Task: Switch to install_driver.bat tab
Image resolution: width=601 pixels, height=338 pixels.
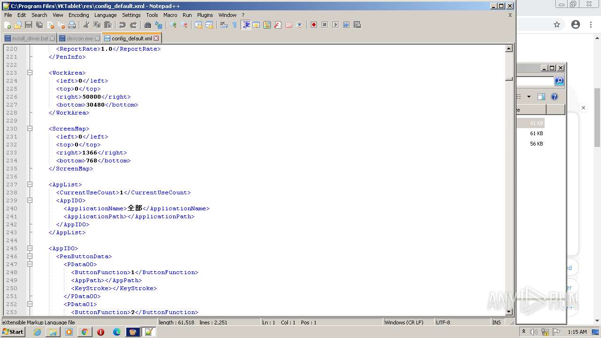Action: [x=30, y=38]
